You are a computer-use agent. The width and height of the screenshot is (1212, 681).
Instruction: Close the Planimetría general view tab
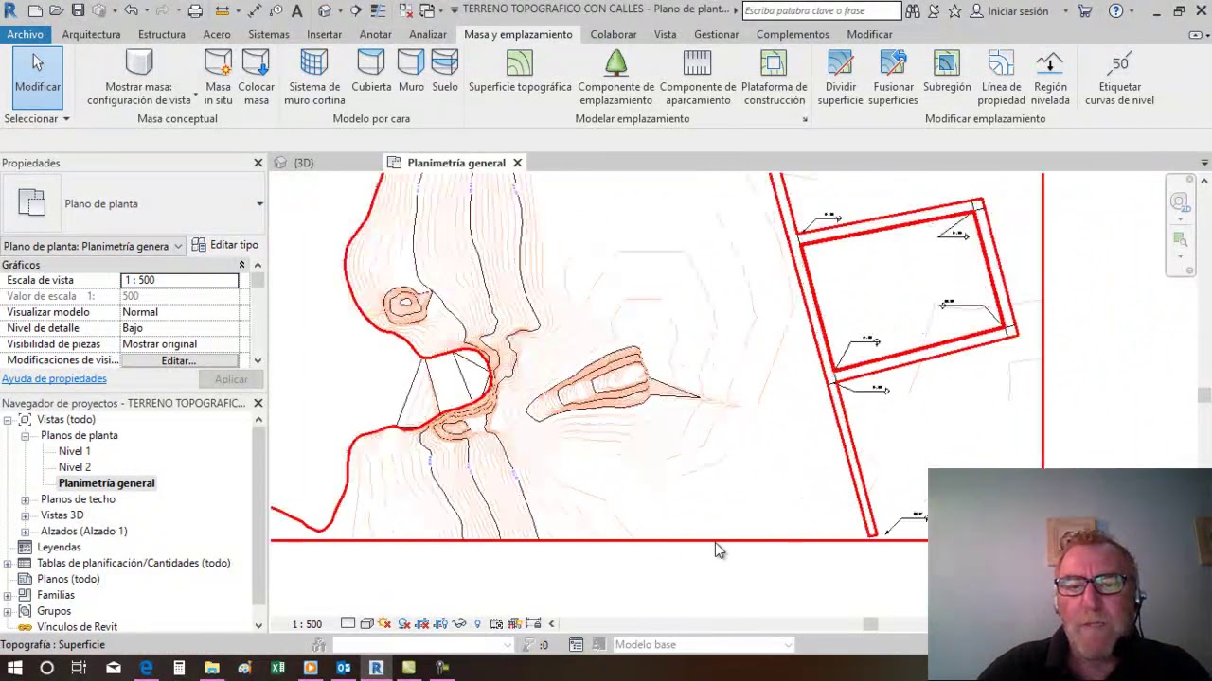pyautogui.click(x=517, y=163)
